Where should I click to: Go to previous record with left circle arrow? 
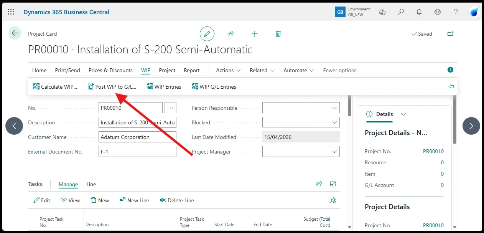(x=14, y=126)
